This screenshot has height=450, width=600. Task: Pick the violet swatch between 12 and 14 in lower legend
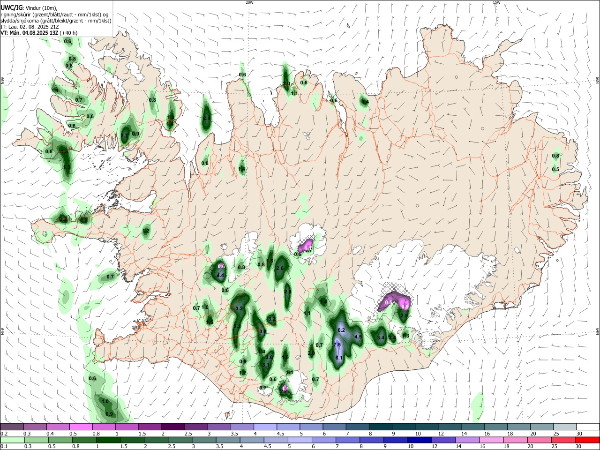pyautogui.click(x=443, y=440)
